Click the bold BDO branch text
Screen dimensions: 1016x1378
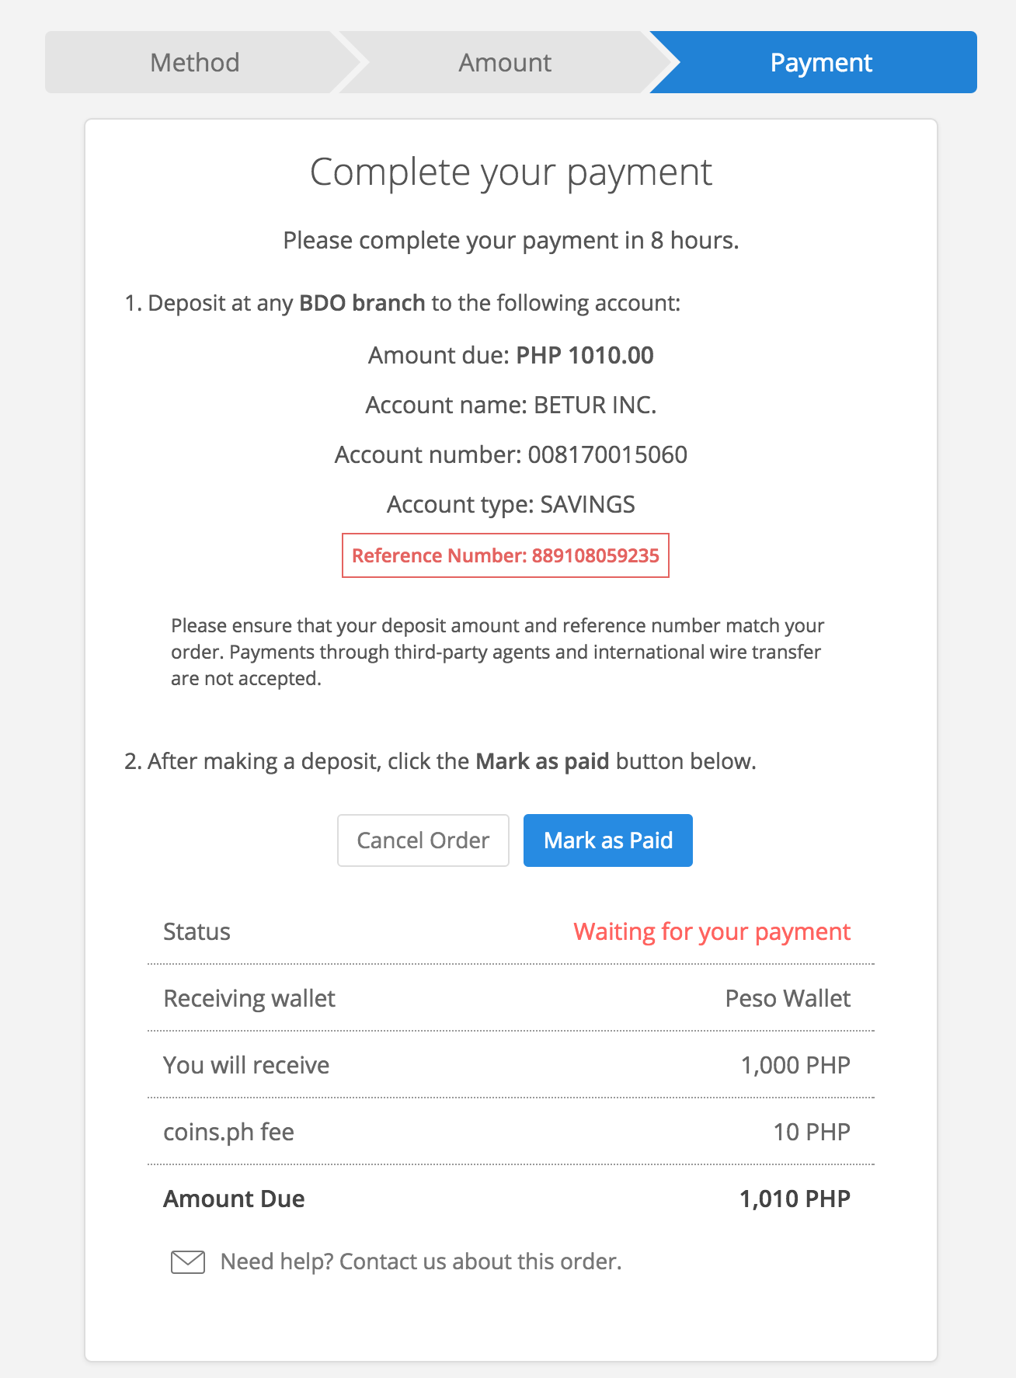tap(362, 302)
